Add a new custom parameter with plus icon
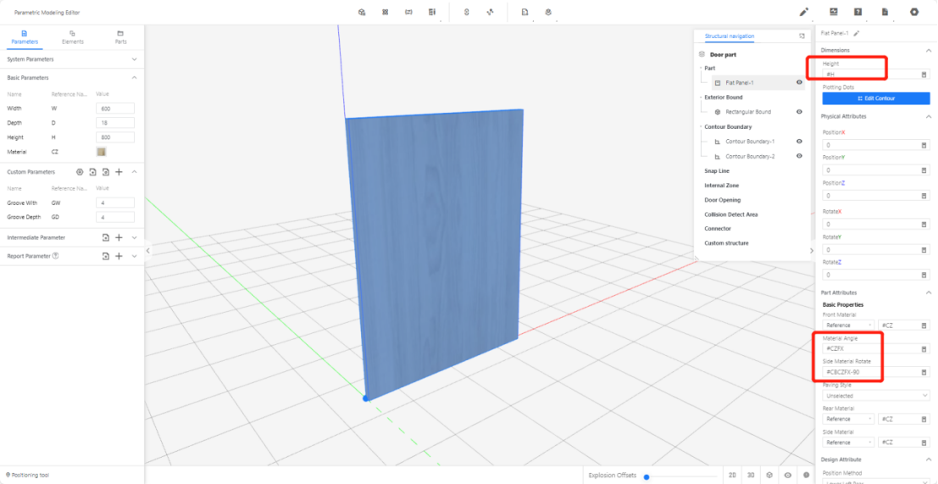Screen dimensions: 938x484 [119, 172]
